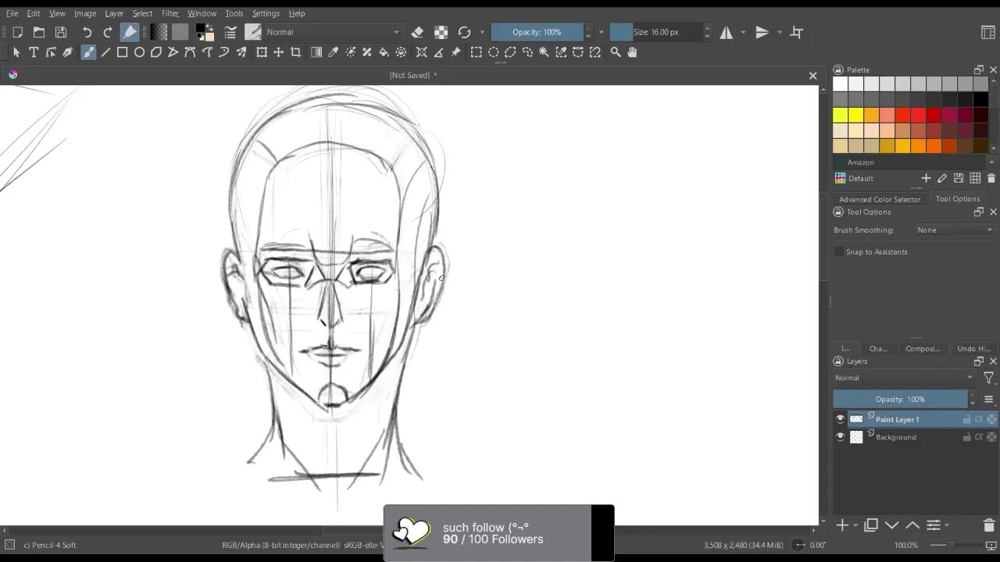Select the Move tool
Viewport: 1000px width, 562px height.
278,52
